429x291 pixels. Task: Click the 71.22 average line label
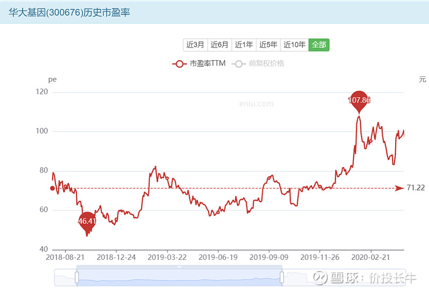[416, 188]
